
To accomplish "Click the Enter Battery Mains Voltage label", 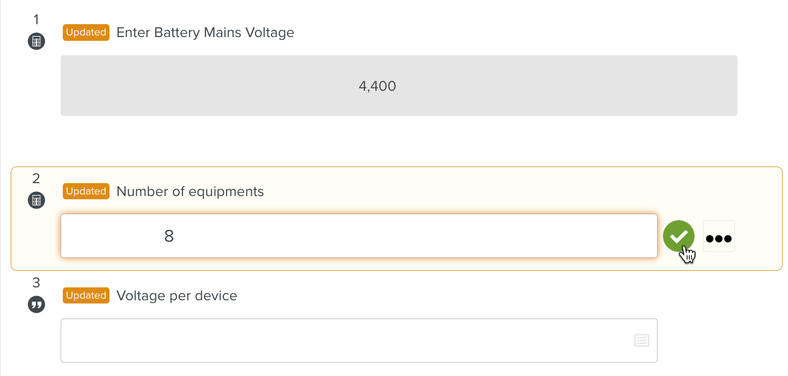I will 205,33.
